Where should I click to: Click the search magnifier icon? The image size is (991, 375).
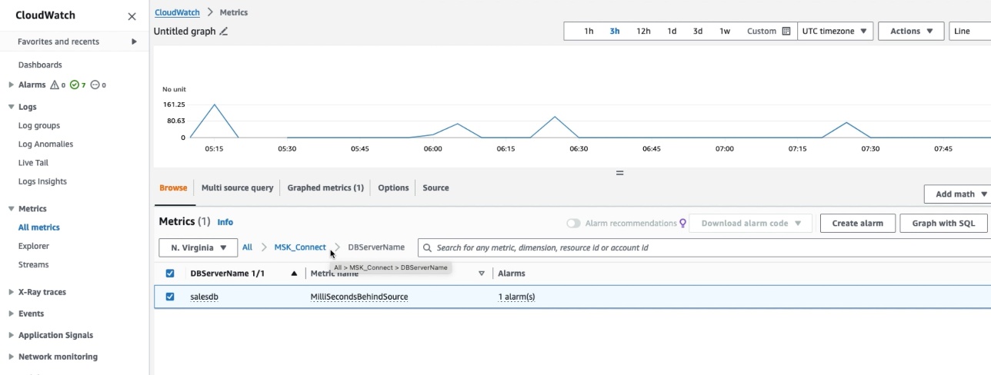pos(428,247)
